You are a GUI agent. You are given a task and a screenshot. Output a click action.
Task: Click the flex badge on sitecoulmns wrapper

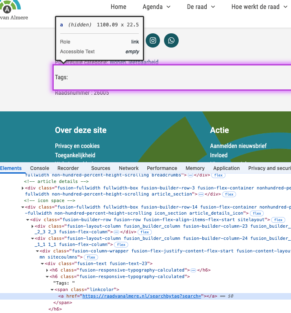point(91,257)
